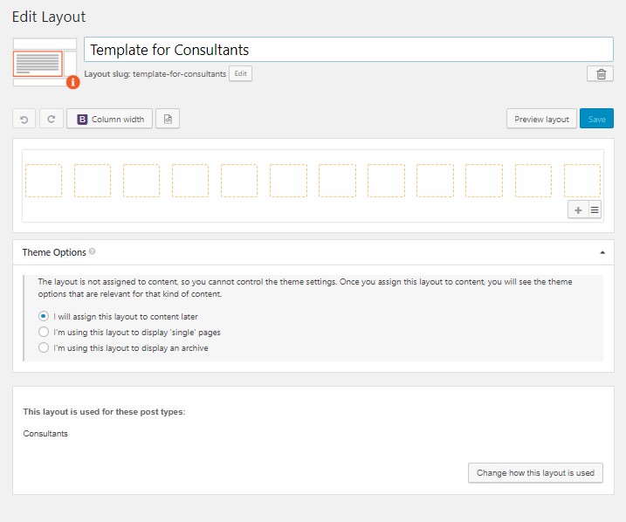Select 'I will assign this layout later'

(44, 316)
